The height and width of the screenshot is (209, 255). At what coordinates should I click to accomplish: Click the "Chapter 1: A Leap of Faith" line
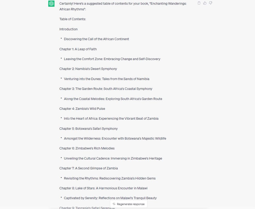click(x=78, y=49)
